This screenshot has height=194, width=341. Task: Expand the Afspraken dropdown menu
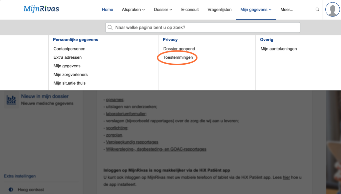[133, 10]
